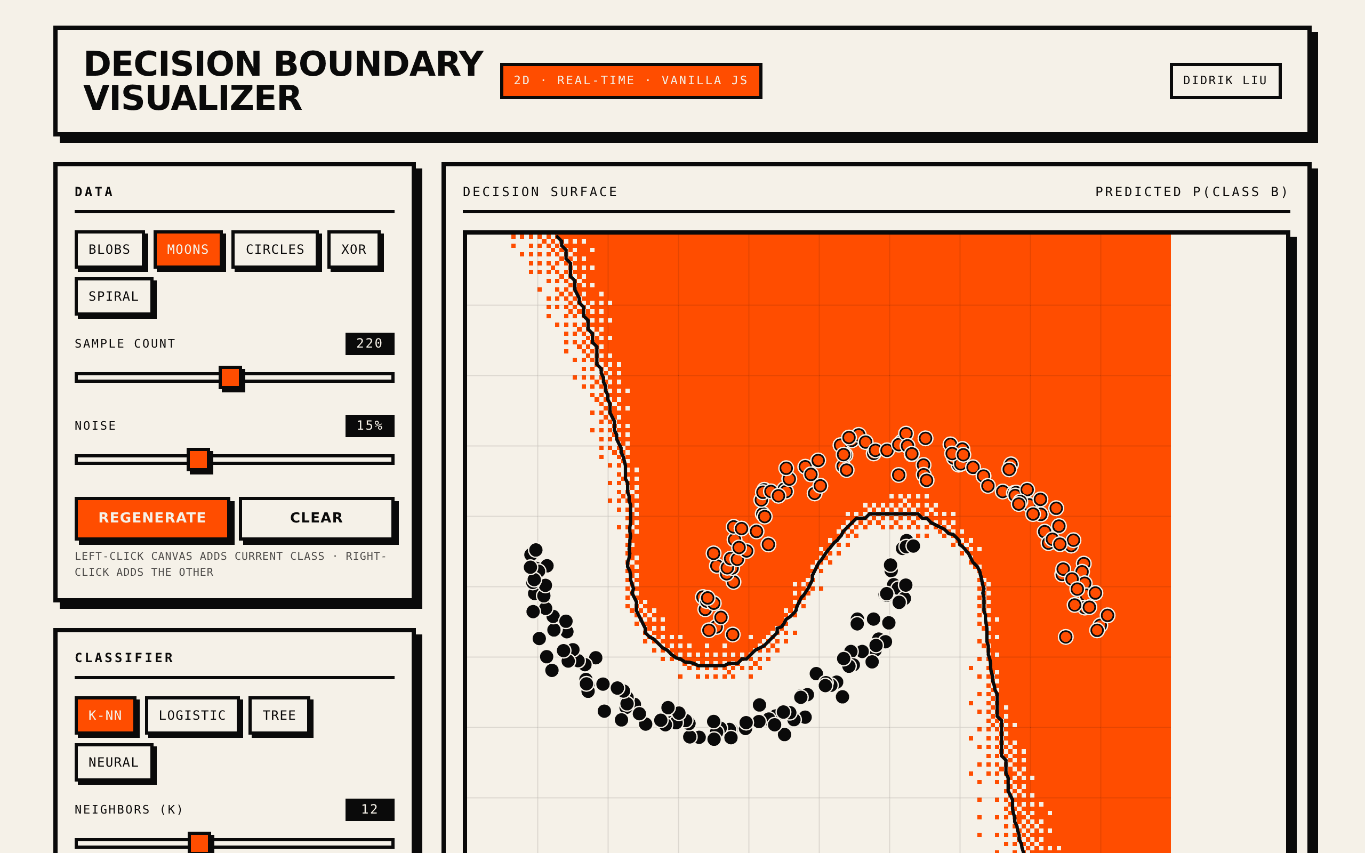The image size is (1365, 853).
Task: Click the Decision Boundary Visualizer title
Action: point(283,81)
